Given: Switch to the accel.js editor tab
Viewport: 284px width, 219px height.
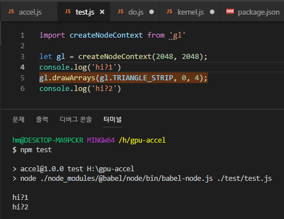Looking at the screenshot, I should pos(29,12).
